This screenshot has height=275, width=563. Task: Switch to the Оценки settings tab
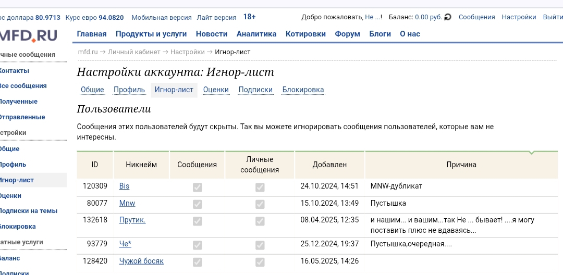click(216, 90)
